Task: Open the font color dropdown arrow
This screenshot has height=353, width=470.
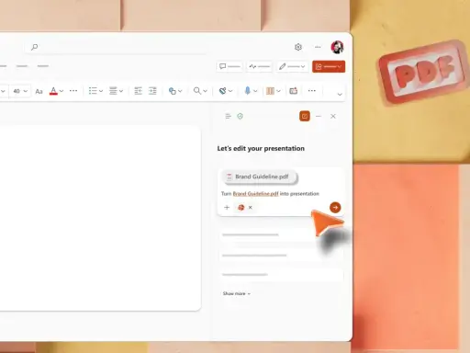Action: (x=62, y=91)
